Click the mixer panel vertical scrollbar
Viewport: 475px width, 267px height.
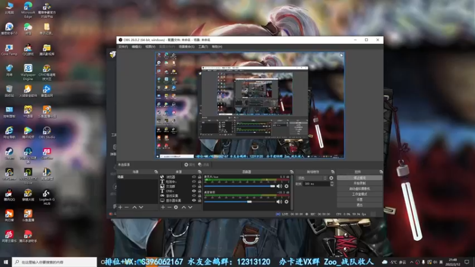pos(292,192)
